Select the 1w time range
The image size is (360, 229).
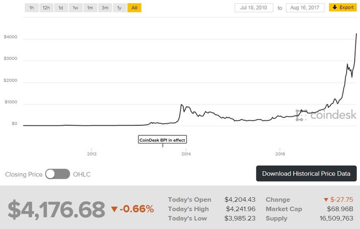coord(75,8)
